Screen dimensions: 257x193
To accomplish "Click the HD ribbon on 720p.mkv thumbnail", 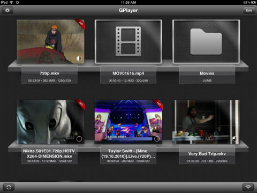I will point(80,24).
